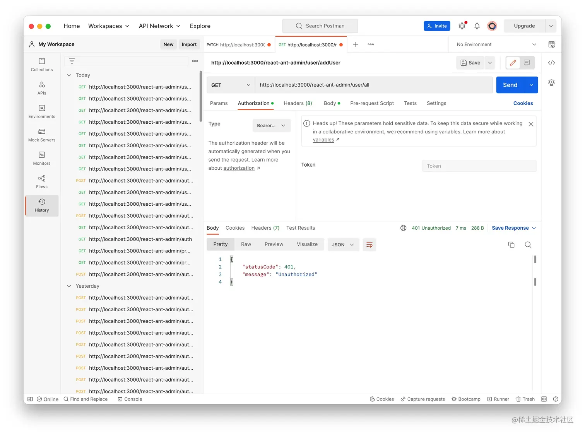The image size is (585, 435).
Task: Click the New button in workspace header
Action: [169, 44]
